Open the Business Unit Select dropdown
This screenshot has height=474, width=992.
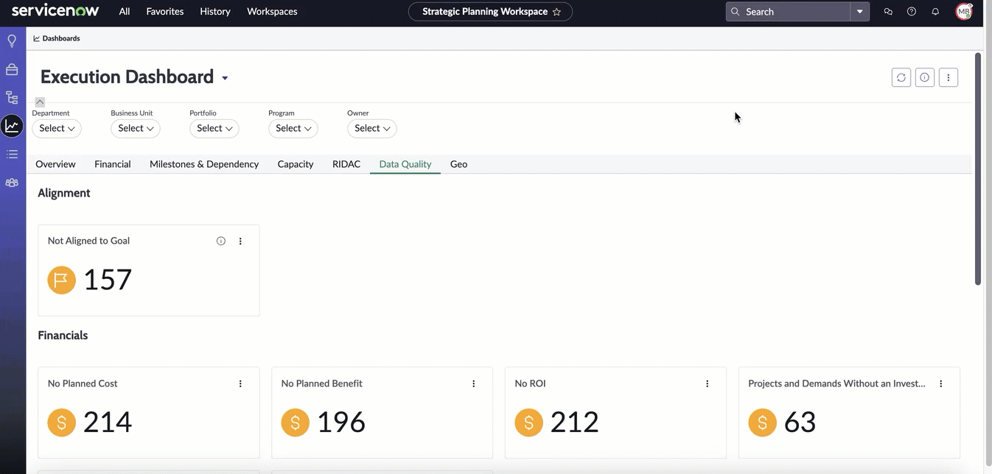pos(136,128)
